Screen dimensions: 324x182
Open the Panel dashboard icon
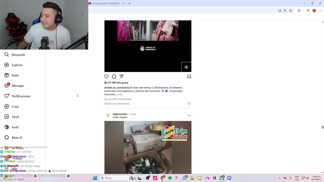tap(7, 117)
